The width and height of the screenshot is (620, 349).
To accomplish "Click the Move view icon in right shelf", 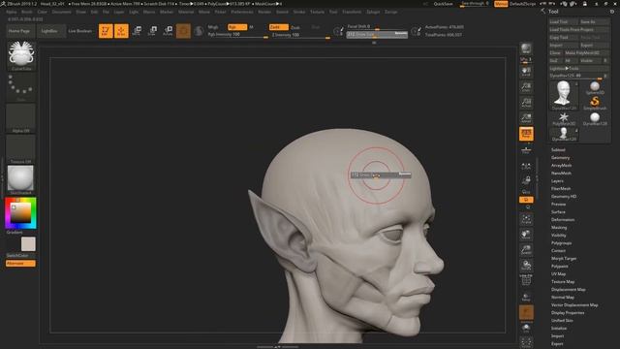I will (526, 235).
